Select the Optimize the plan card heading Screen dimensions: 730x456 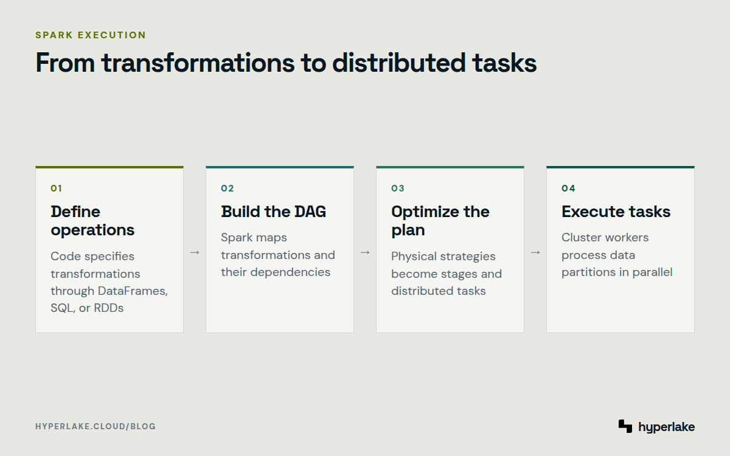pos(440,221)
